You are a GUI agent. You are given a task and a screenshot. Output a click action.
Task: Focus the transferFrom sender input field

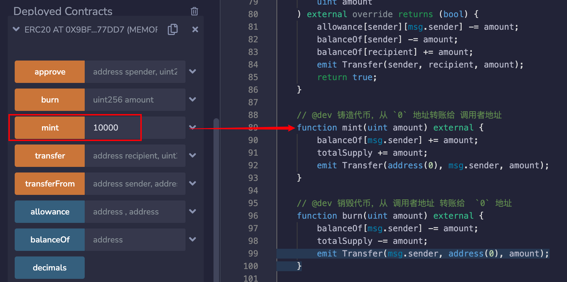(135, 184)
